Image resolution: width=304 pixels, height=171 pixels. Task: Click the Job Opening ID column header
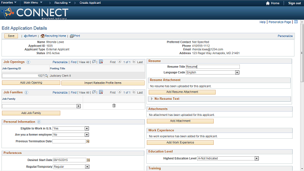[11, 68]
